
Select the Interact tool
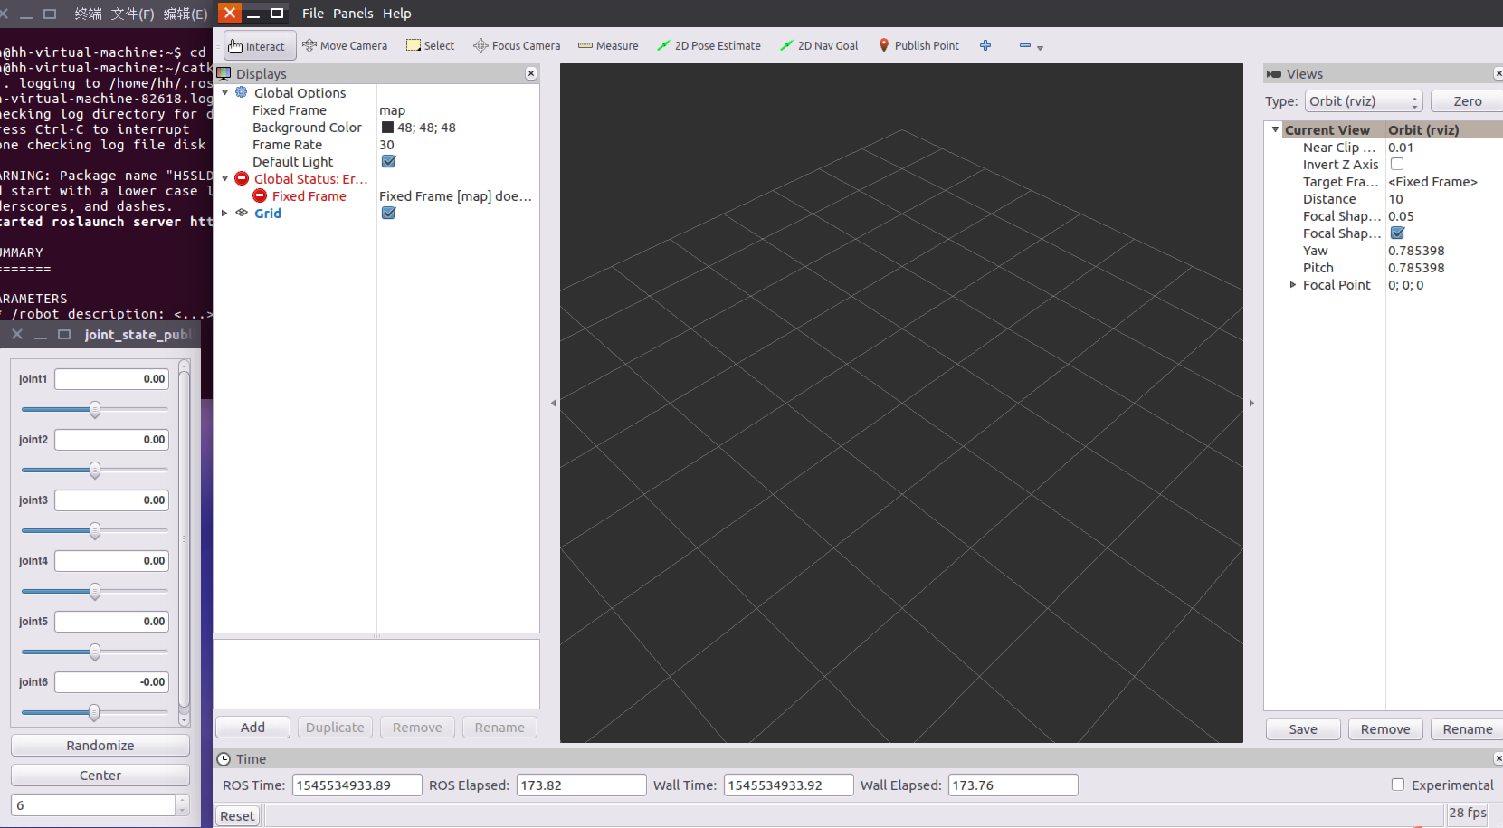click(260, 46)
